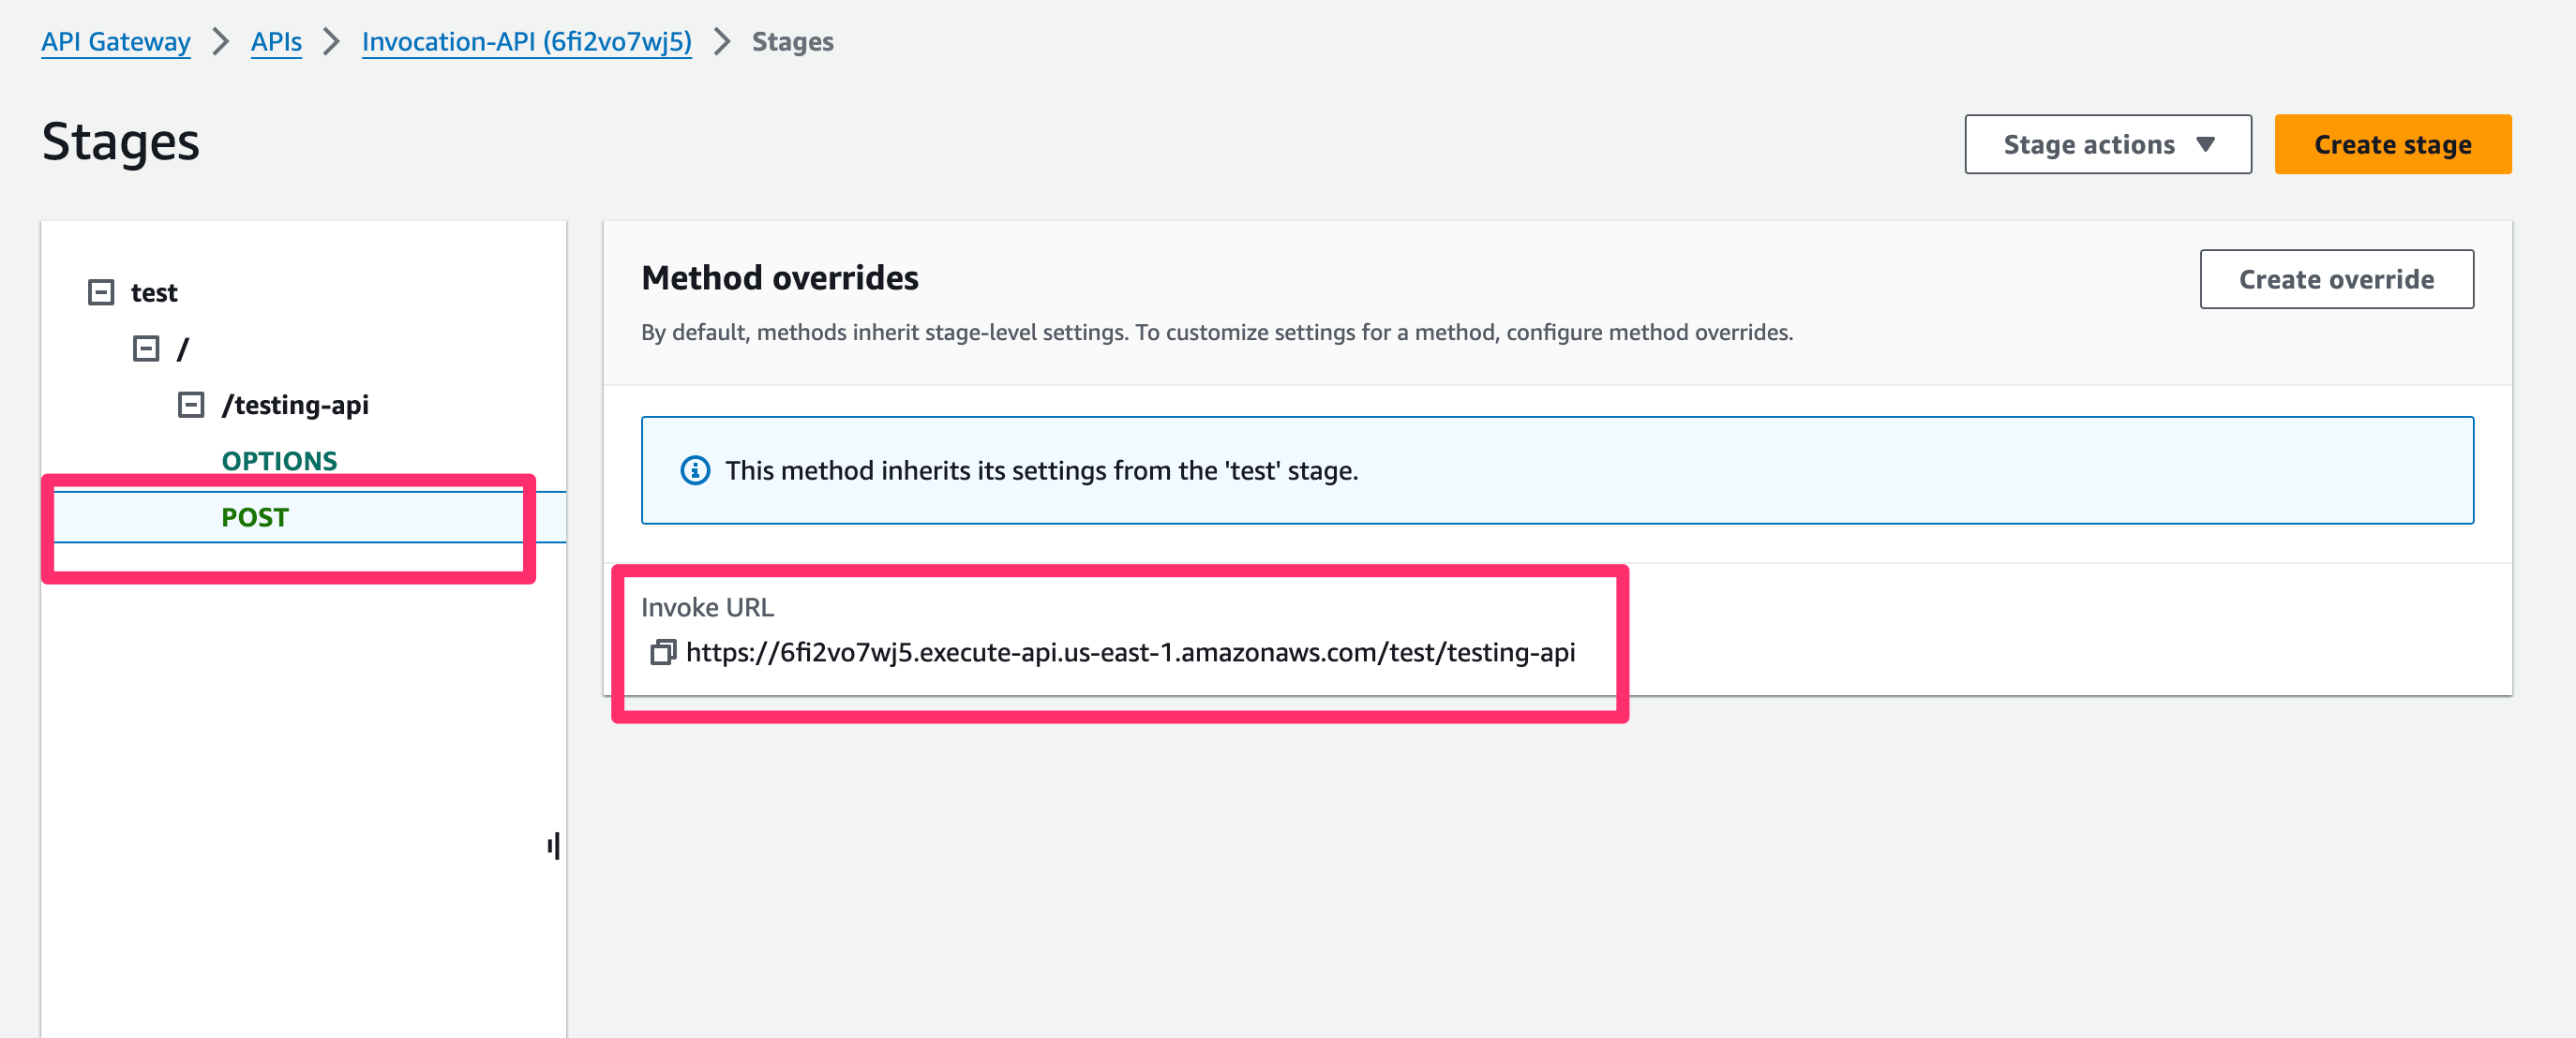Click the Stage actions dropdown arrow
Image resolution: width=2576 pixels, height=1038 pixels.
pos(2205,144)
